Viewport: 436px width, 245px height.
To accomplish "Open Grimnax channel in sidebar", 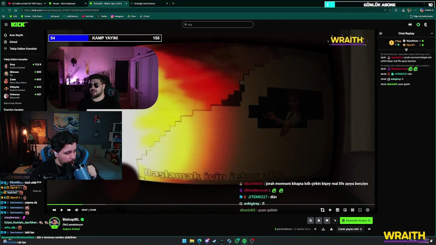I will [22, 96].
